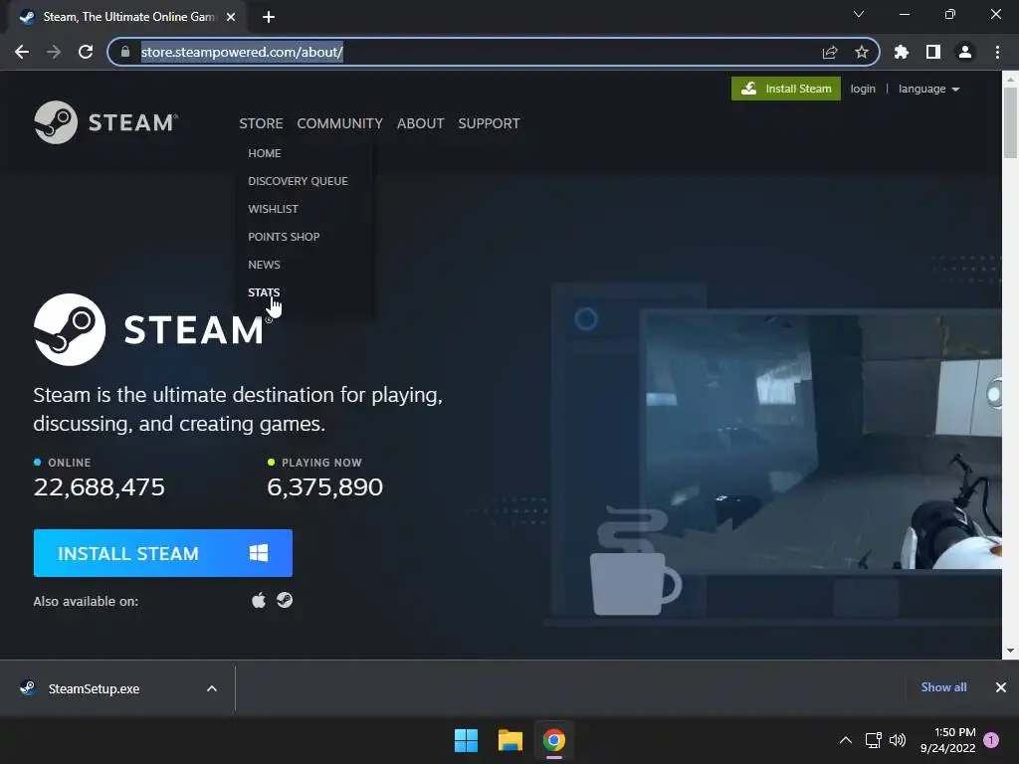This screenshot has height=764, width=1019.
Task: Open a new browser tab
Action: (269, 17)
